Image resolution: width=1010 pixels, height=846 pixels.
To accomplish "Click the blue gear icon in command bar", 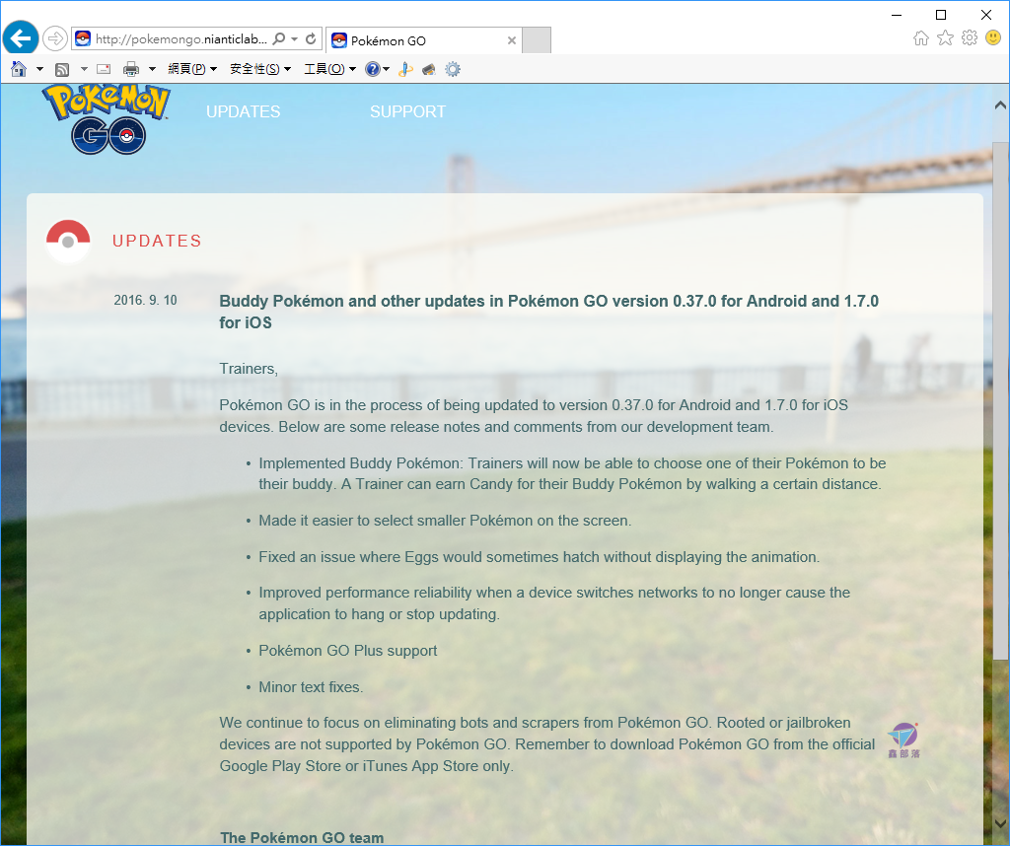I will [453, 69].
